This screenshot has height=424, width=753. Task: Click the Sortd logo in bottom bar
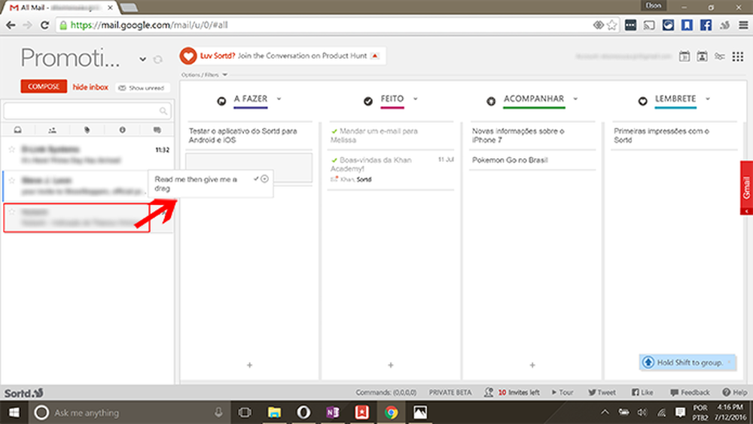coord(23,393)
